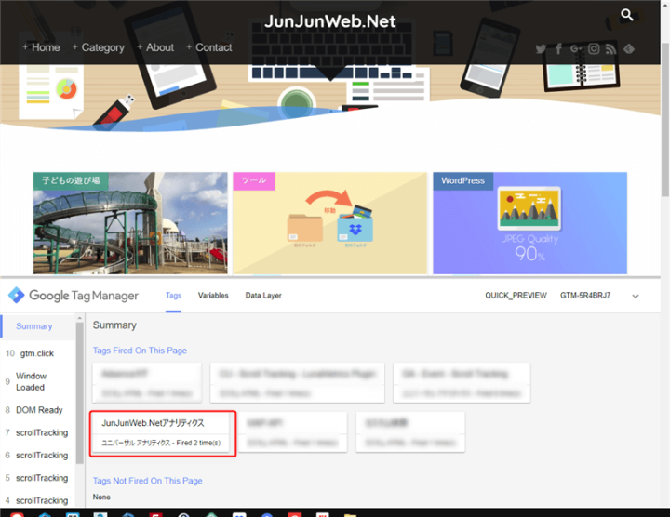
Task: Click the Twitter icon in header
Action: tap(541, 48)
